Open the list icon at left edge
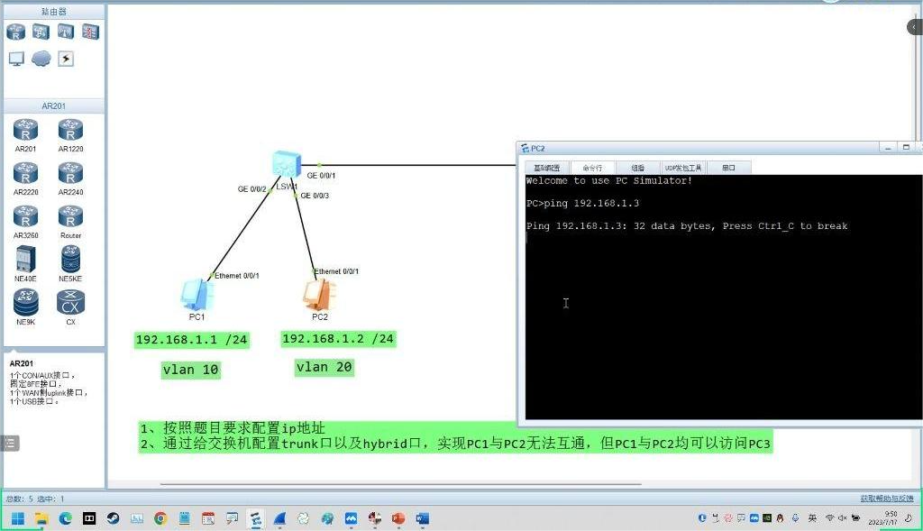 coord(10,443)
